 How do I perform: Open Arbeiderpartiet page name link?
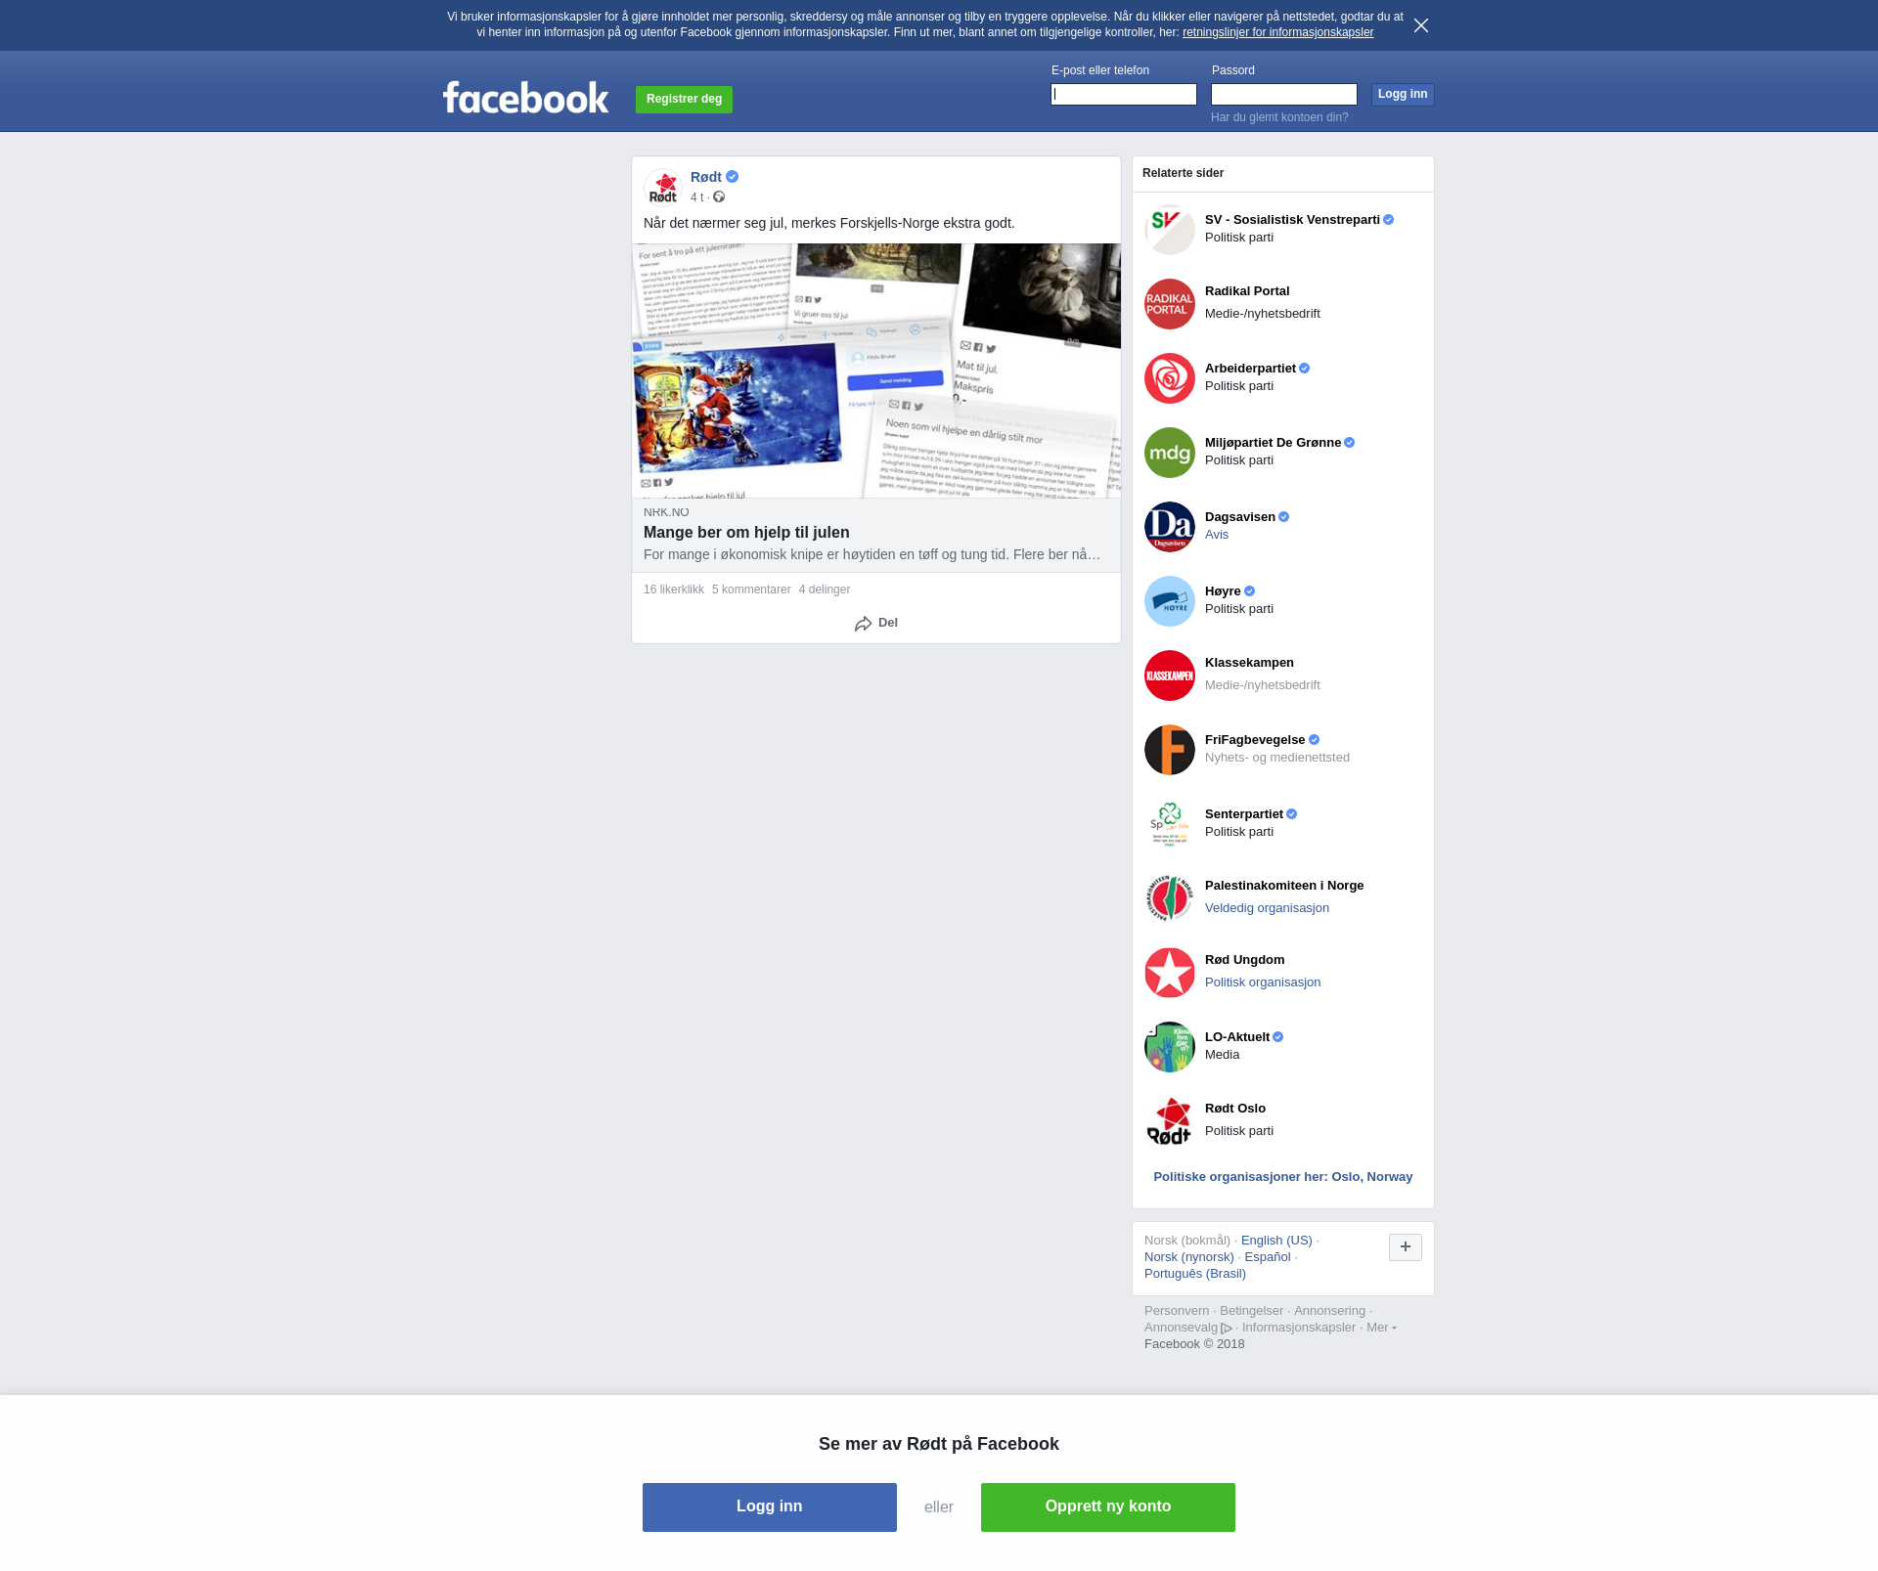[x=1250, y=369]
